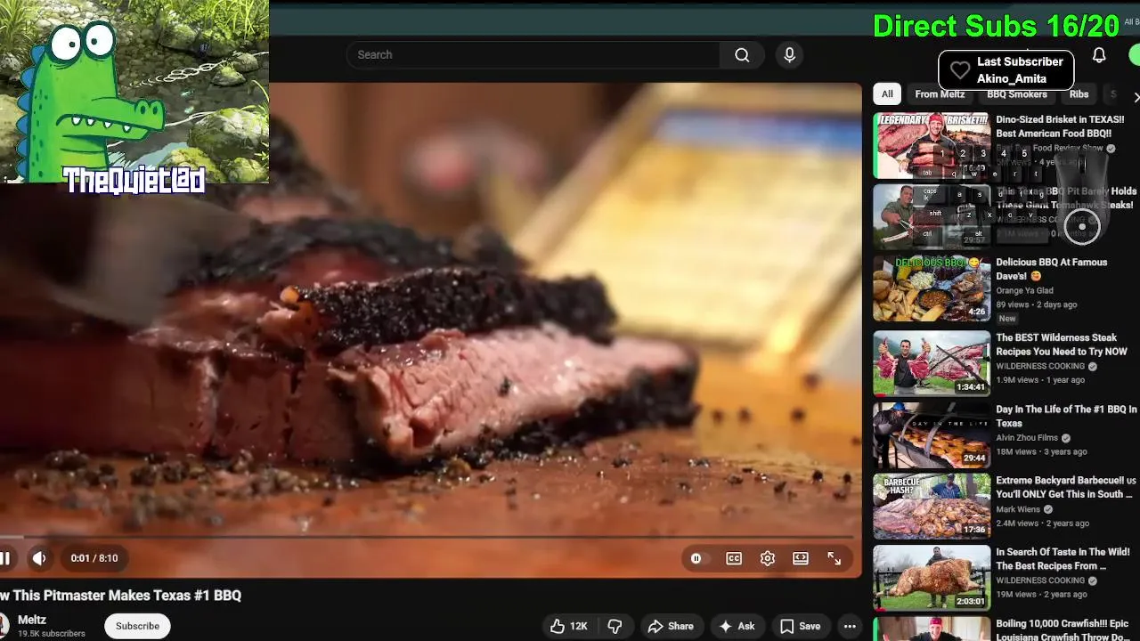Open Orange Ya Glad channel name
Image resolution: width=1140 pixels, height=641 pixels.
(x=1024, y=290)
